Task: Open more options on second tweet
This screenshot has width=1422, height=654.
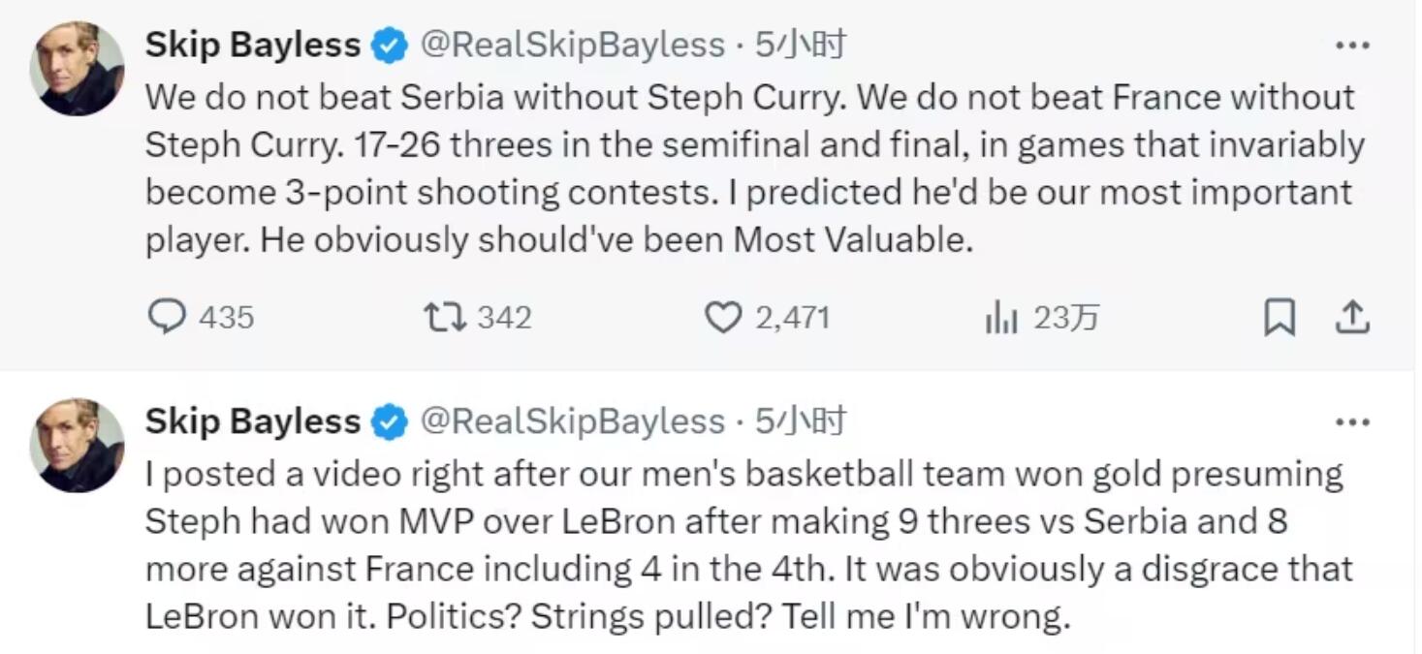Action: pos(1351,422)
